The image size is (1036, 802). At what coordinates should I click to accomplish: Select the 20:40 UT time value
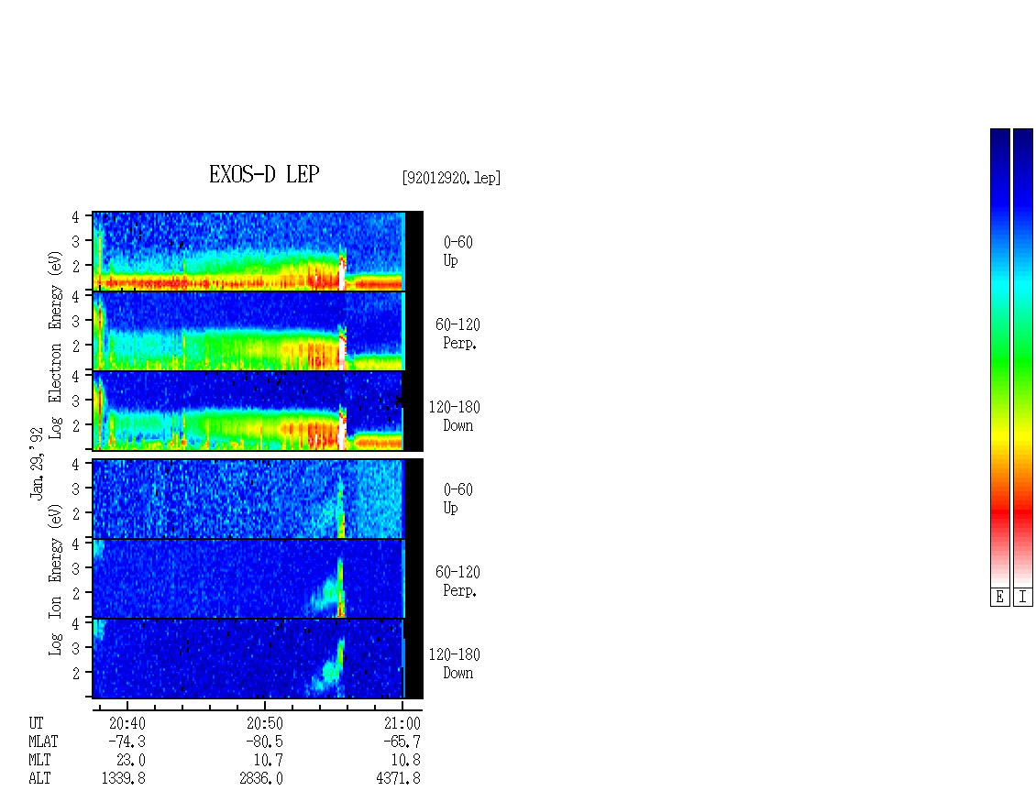point(127,723)
